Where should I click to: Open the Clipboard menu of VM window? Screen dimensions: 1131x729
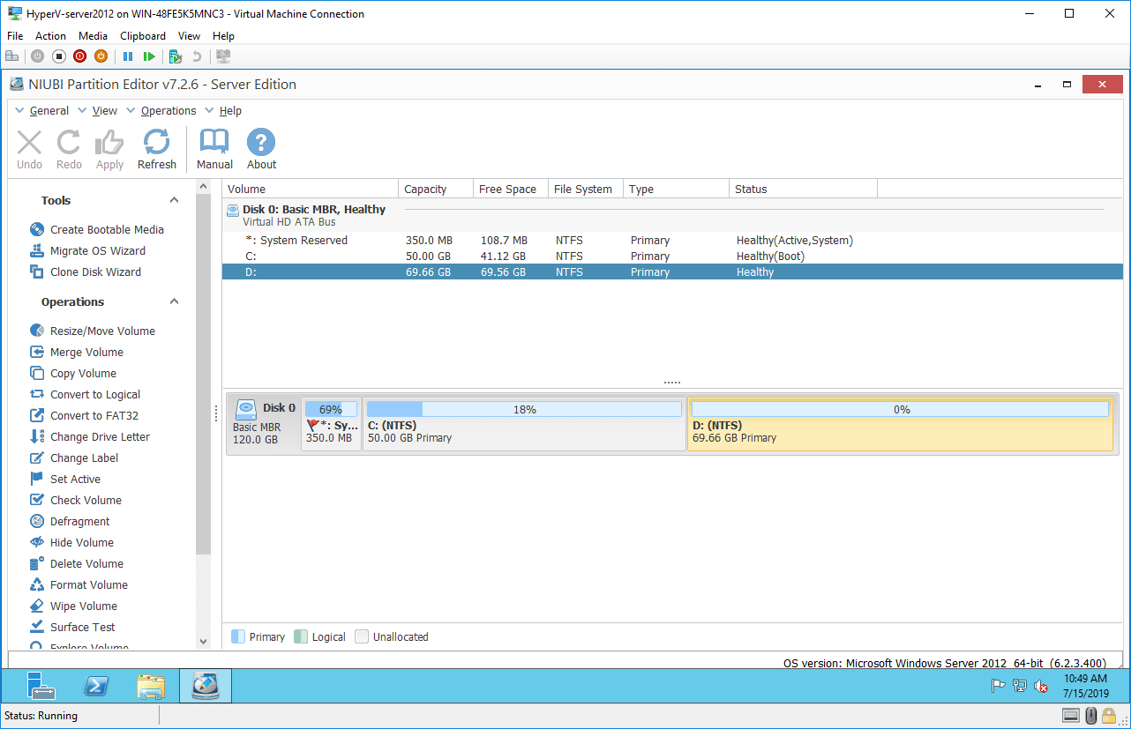point(142,36)
